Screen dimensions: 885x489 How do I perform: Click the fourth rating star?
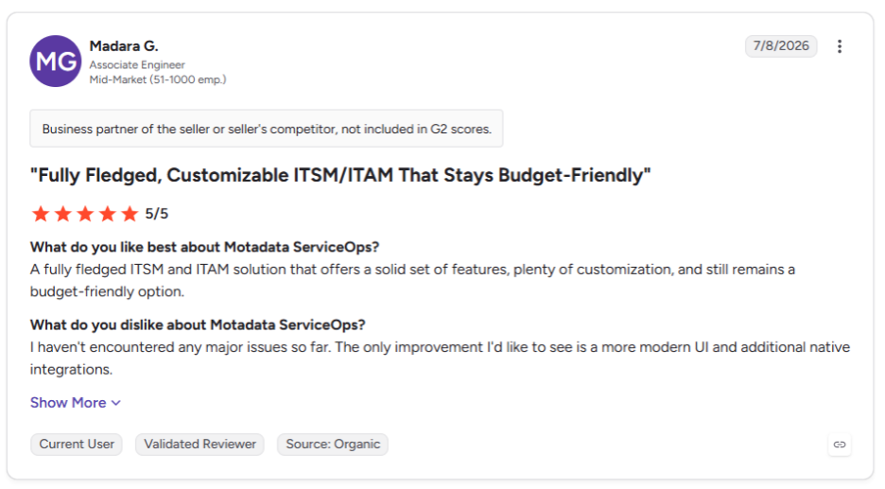click(x=107, y=214)
